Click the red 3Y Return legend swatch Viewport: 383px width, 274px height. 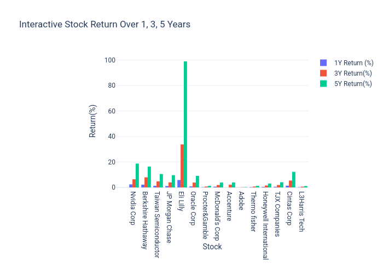[x=323, y=73]
